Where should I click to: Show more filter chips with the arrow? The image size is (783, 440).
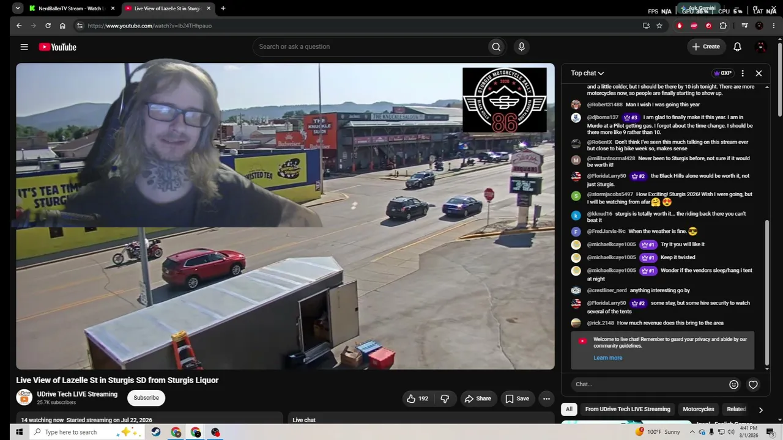760,410
